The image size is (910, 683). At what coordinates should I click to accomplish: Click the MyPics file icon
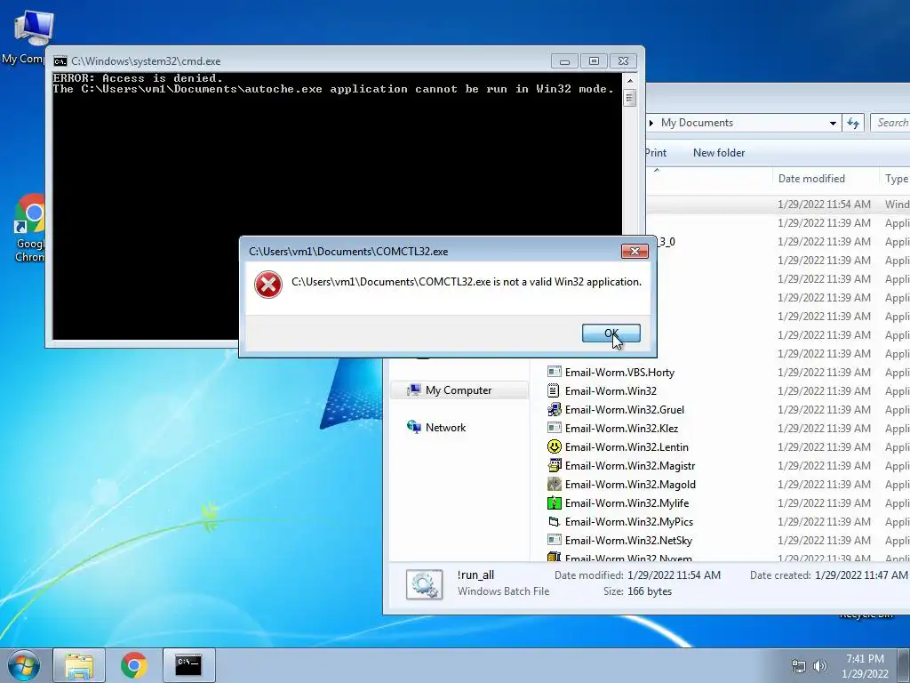click(x=555, y=521)
